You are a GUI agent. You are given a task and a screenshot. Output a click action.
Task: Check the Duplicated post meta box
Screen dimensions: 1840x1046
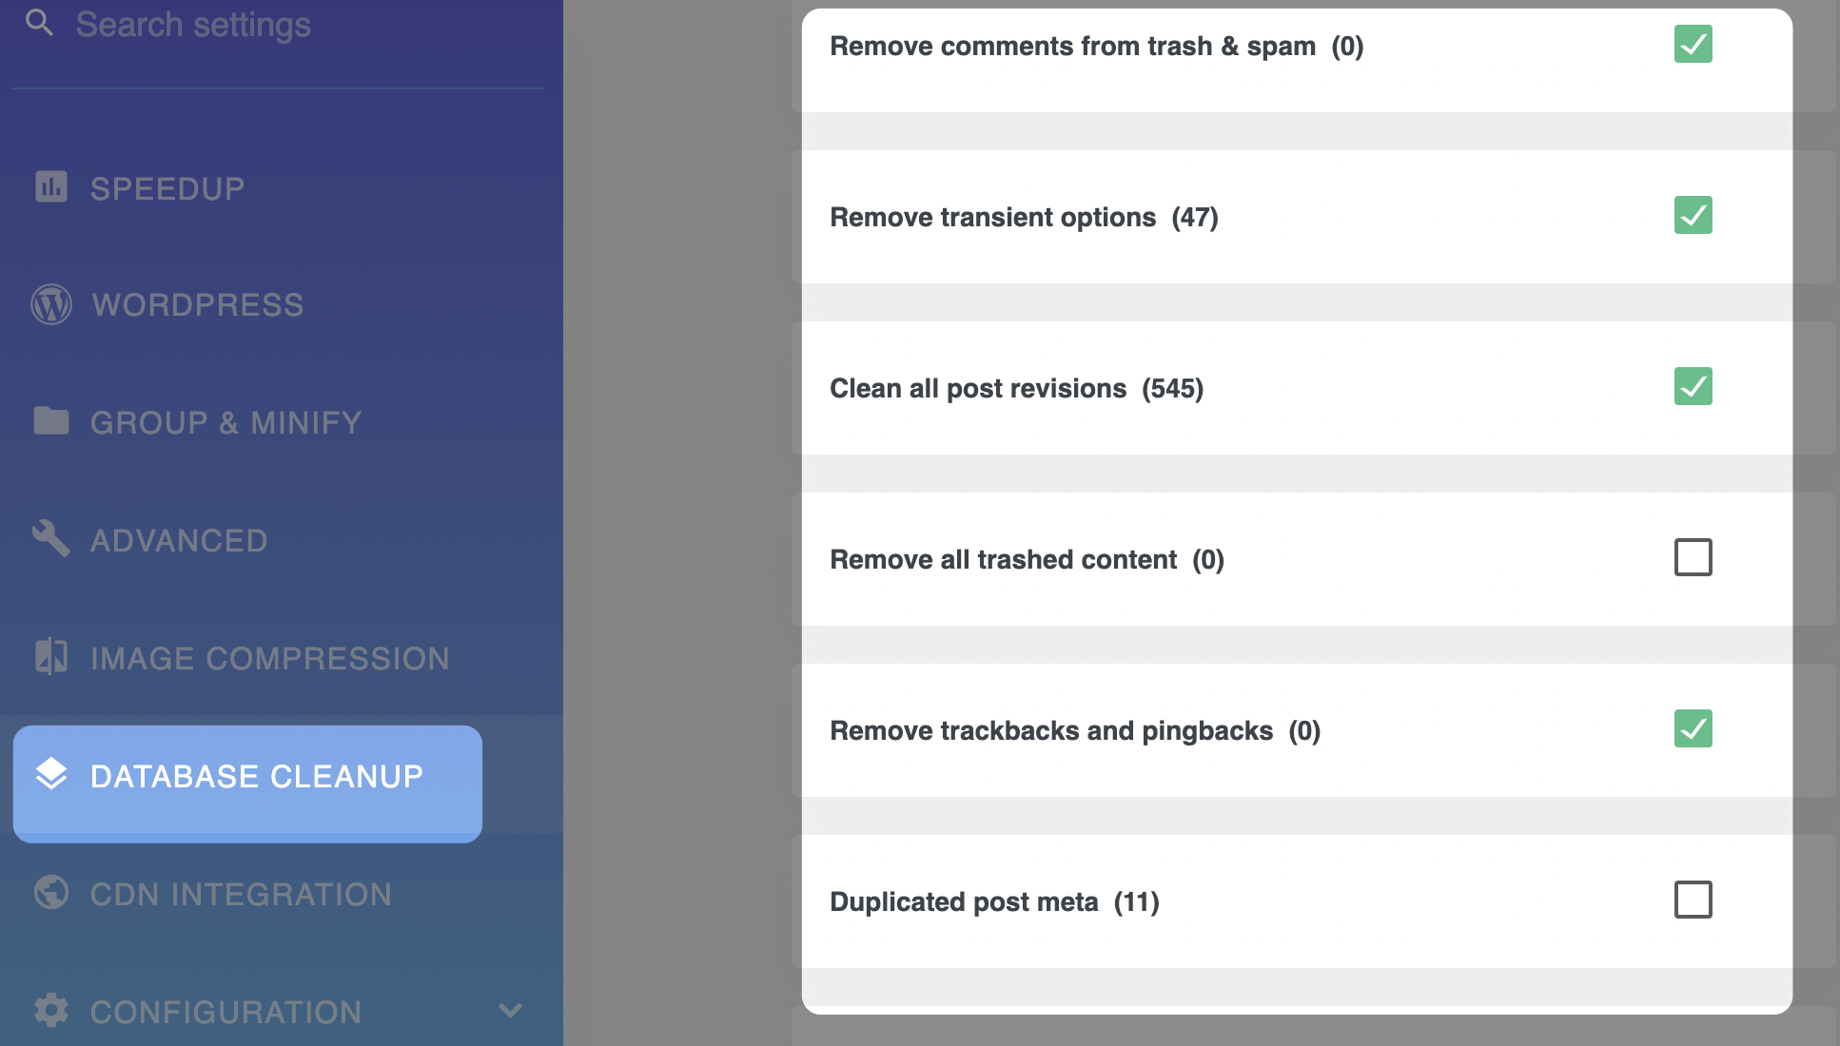[1693, 900]
